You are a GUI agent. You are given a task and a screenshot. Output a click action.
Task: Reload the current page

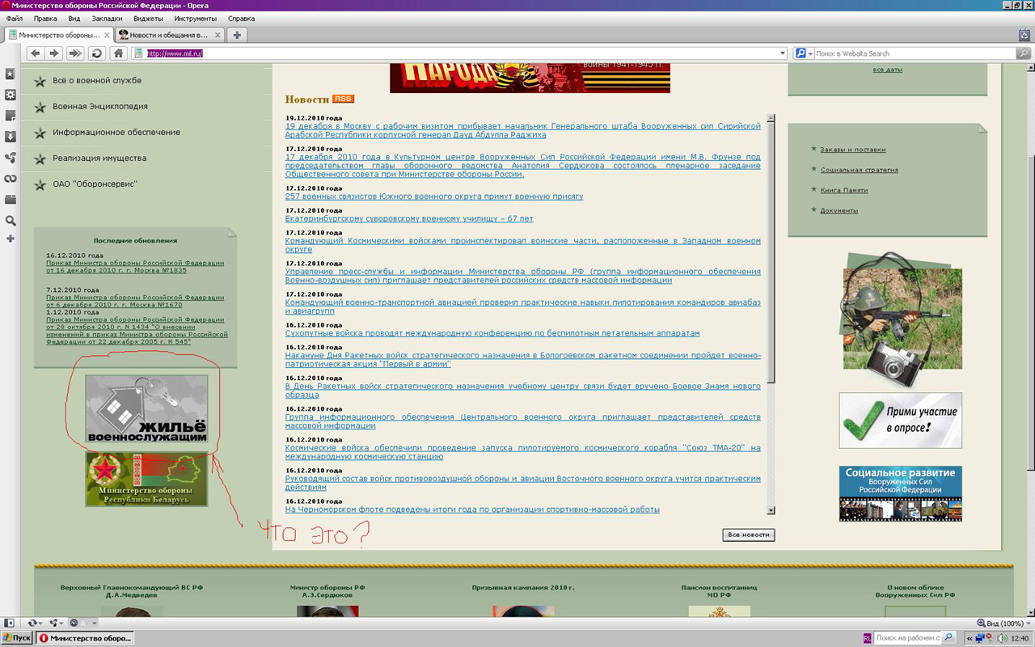97,53
